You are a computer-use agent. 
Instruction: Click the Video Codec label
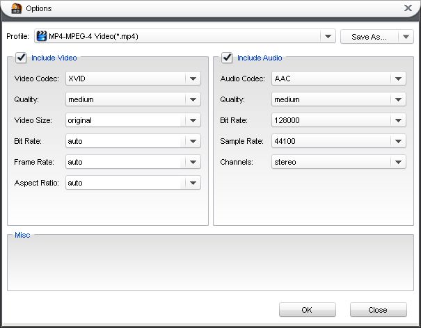pyautogui.click(x=36, y=79)
